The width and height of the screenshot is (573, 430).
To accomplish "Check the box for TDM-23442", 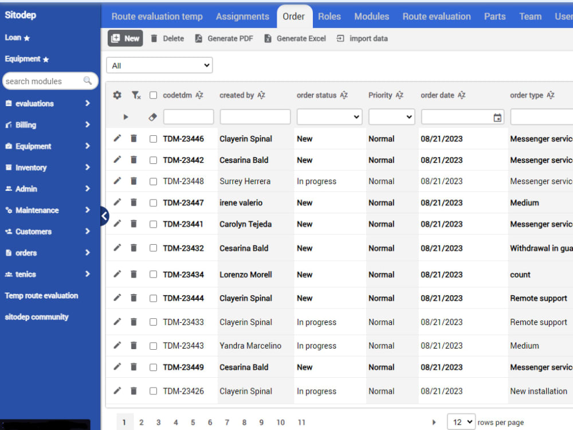I will (x=153, y=160).
